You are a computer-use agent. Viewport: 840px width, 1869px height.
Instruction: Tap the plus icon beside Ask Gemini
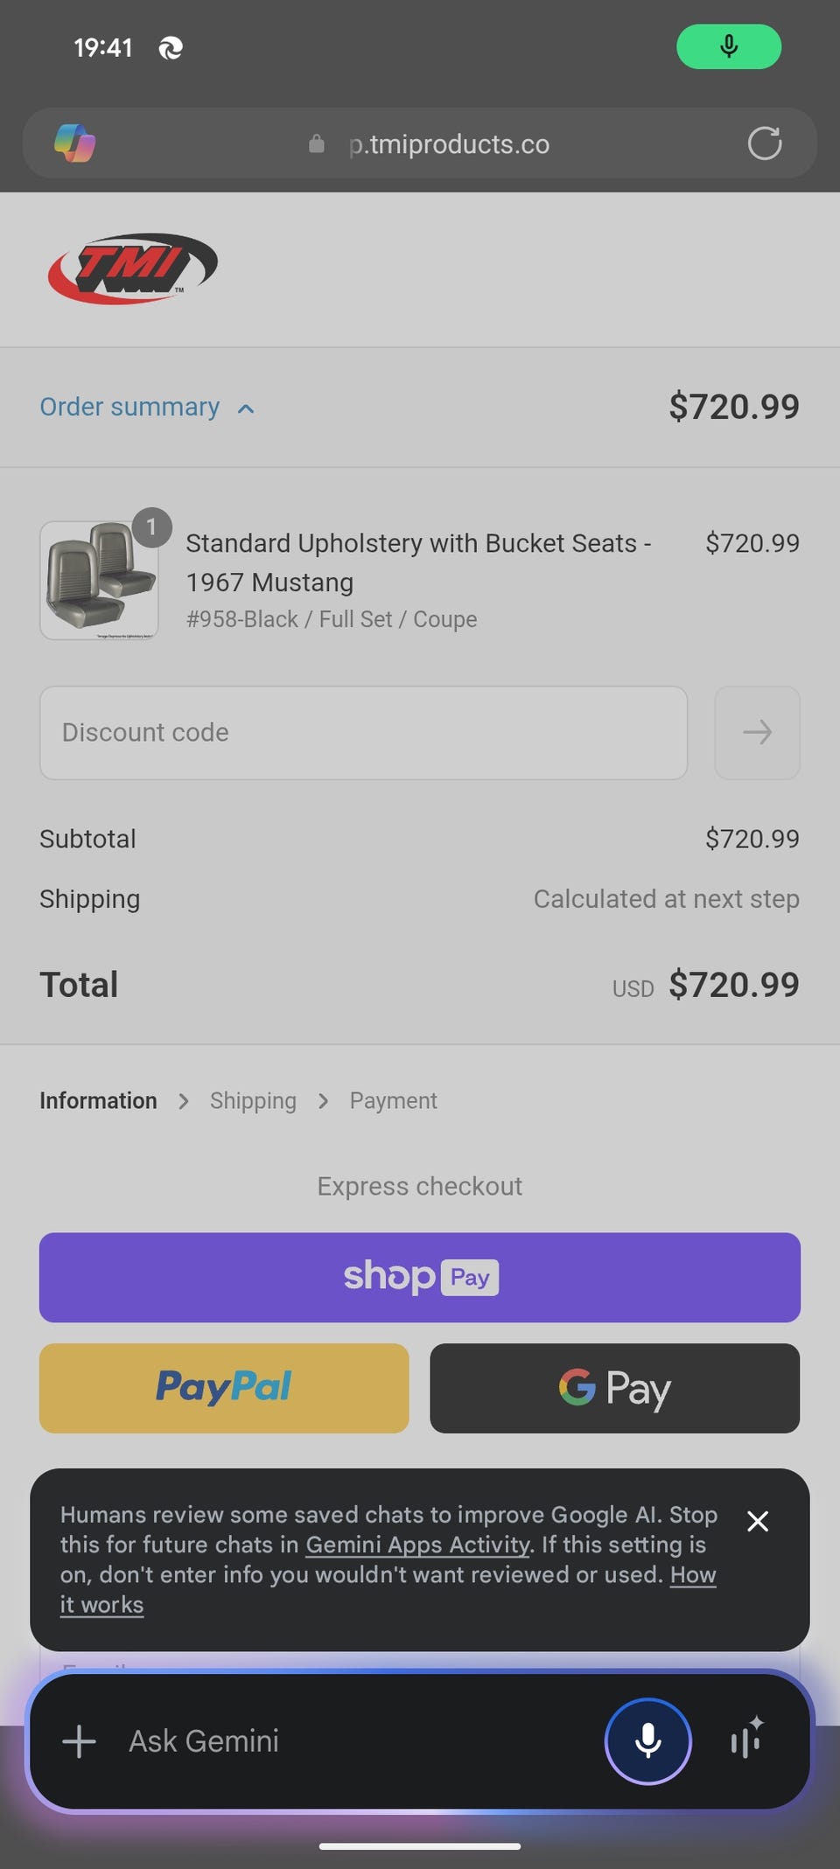pos(79,1740)
